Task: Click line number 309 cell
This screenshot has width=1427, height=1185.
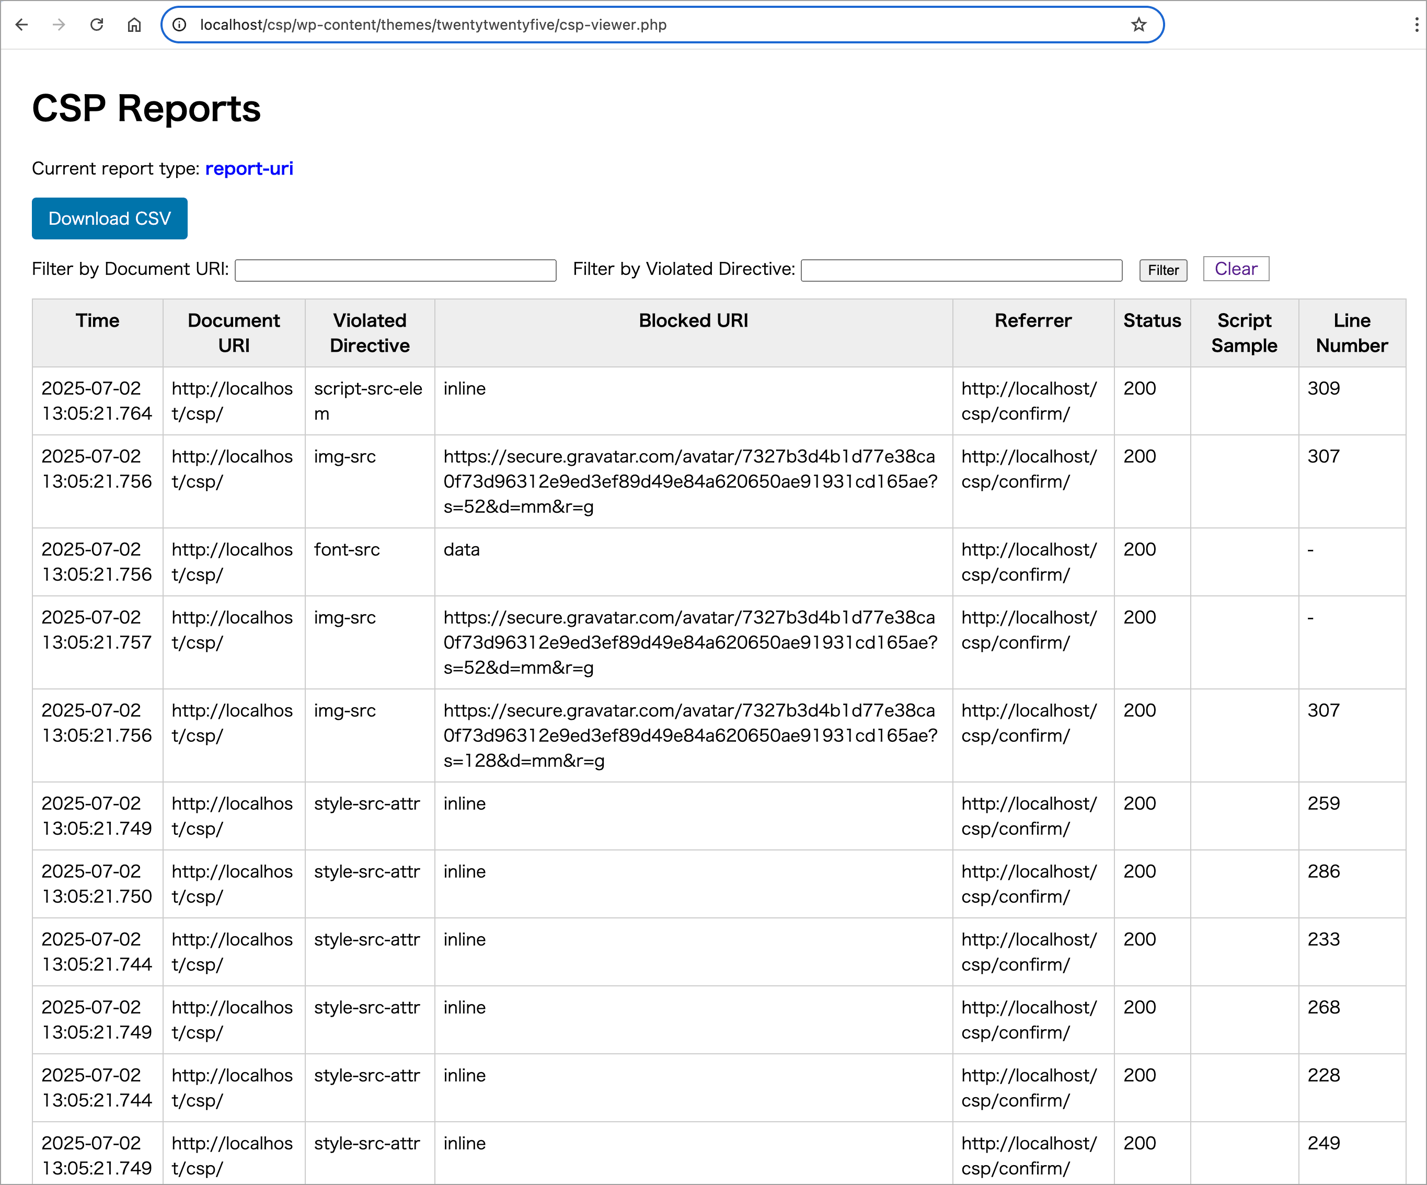Action: [x=1352, y=401]
